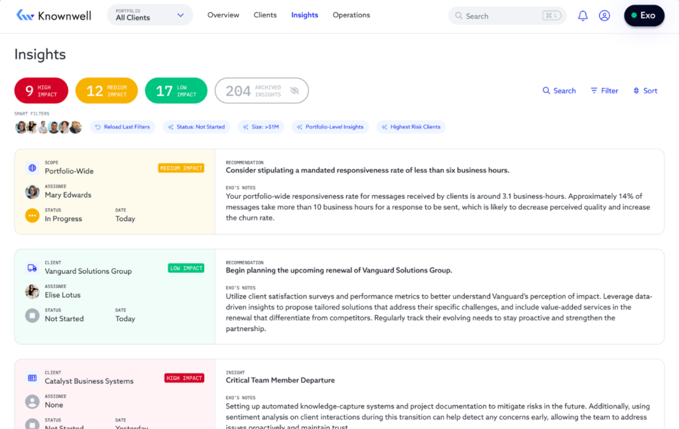Open the Search function beside Filter

[559, 90]
